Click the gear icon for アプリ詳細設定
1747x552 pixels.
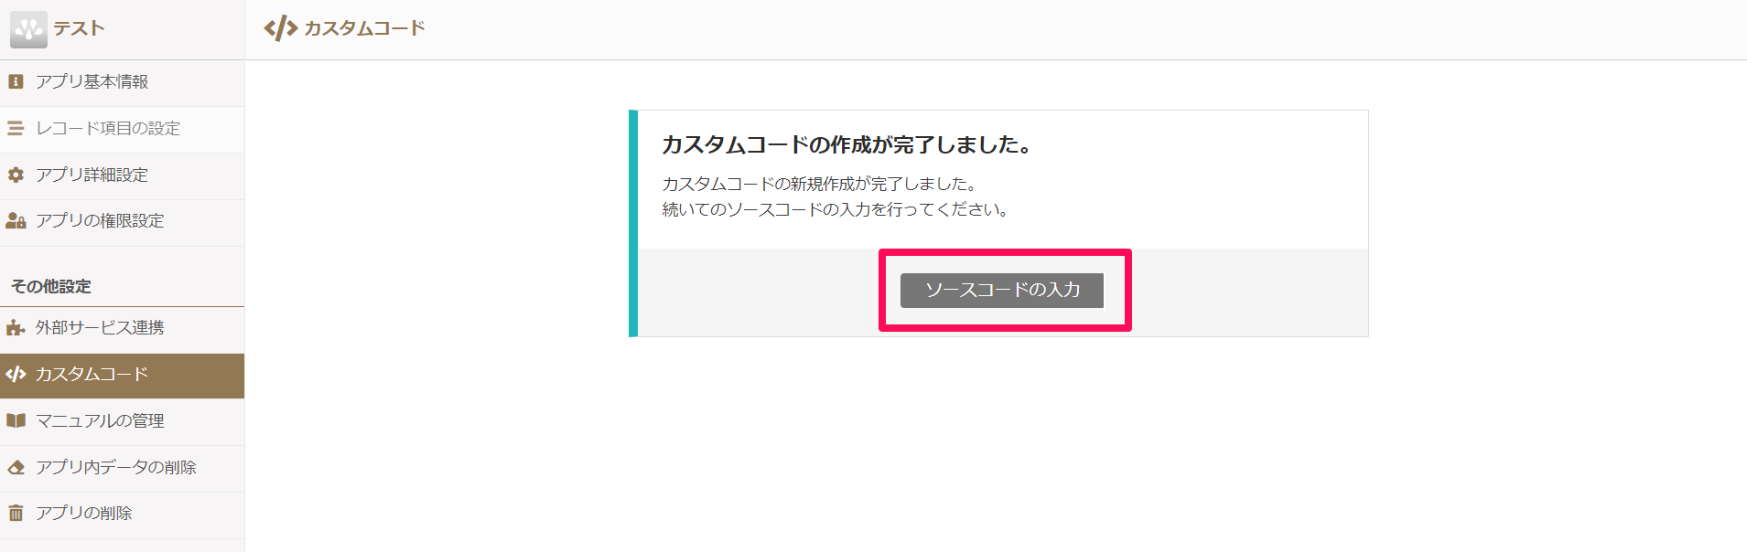pyautogui.click(x=16, y=175)
